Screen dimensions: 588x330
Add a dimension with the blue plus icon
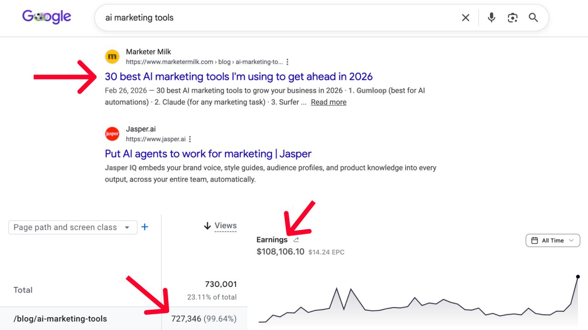145,227
